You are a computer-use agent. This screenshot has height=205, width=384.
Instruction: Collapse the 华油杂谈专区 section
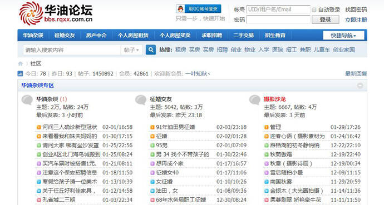click(x=360, y=86)
